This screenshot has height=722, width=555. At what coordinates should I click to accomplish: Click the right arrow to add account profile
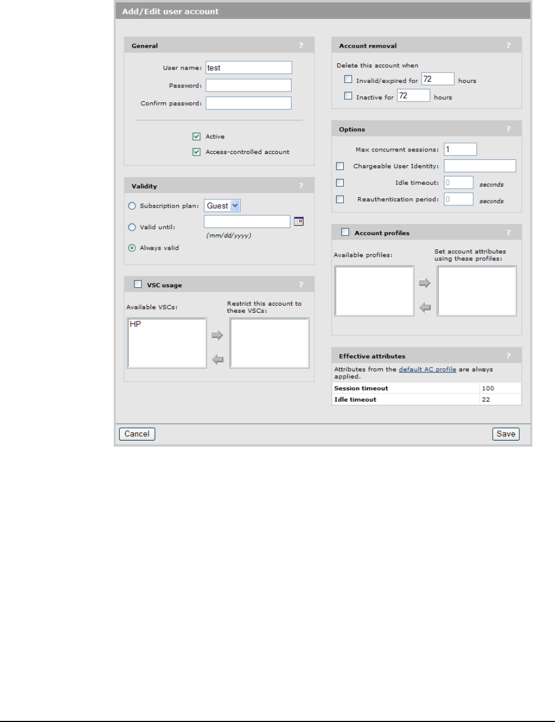pos(425,283)
